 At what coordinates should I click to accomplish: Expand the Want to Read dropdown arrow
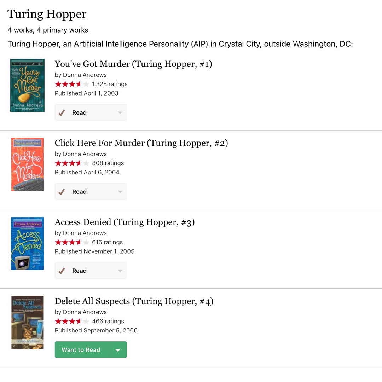(x=118, y=350)
